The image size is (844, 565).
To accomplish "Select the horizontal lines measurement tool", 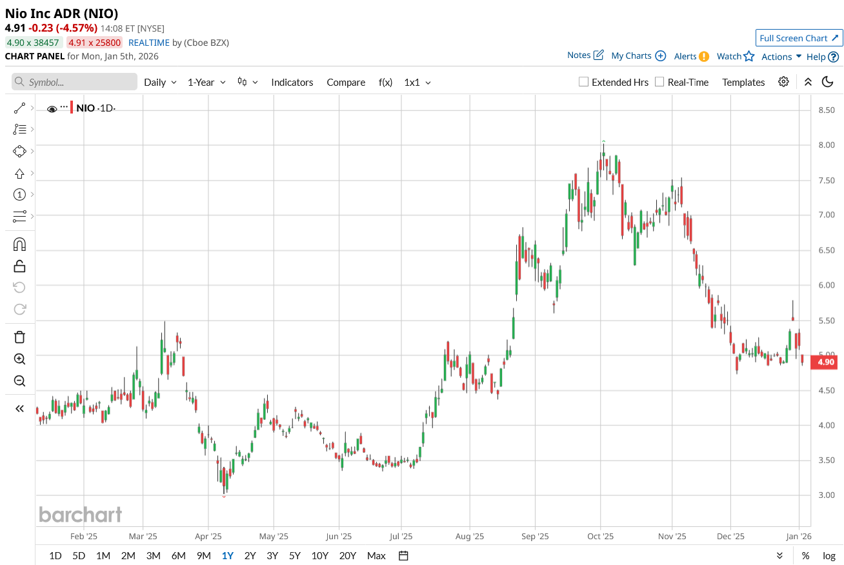I will (19, 216).
